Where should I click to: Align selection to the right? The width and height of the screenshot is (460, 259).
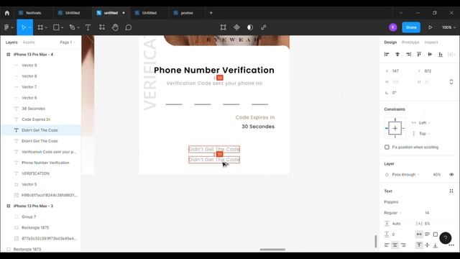click(x=408, y=55)
